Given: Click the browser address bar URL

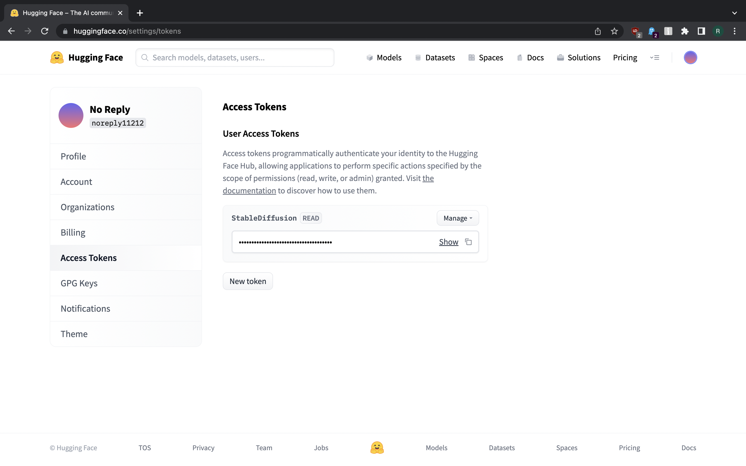Looking at the screenshot, I should pyautogui.click(x=127, y=31).
